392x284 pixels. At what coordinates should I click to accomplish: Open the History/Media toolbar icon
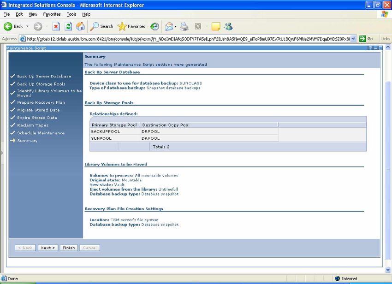click(155, 26)
